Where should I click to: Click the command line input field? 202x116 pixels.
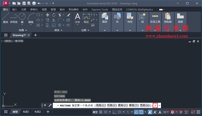(155, 106)
